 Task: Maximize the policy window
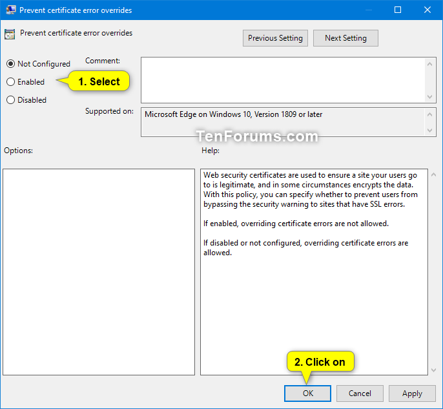tap(398, 10)
